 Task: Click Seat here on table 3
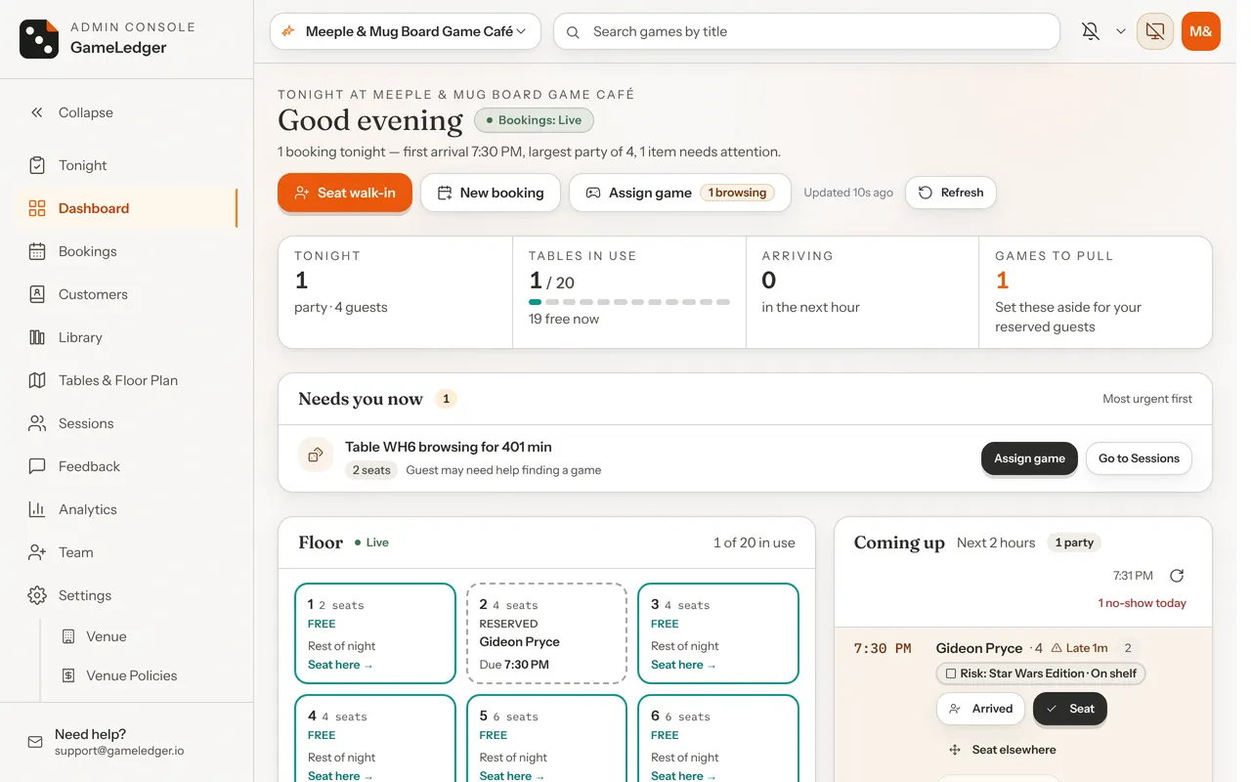click(683, 665)
